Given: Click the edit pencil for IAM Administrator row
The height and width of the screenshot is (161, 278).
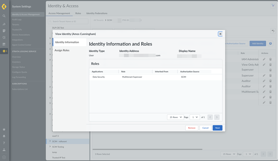Looking at the screenshot, I should pos(264,59).
